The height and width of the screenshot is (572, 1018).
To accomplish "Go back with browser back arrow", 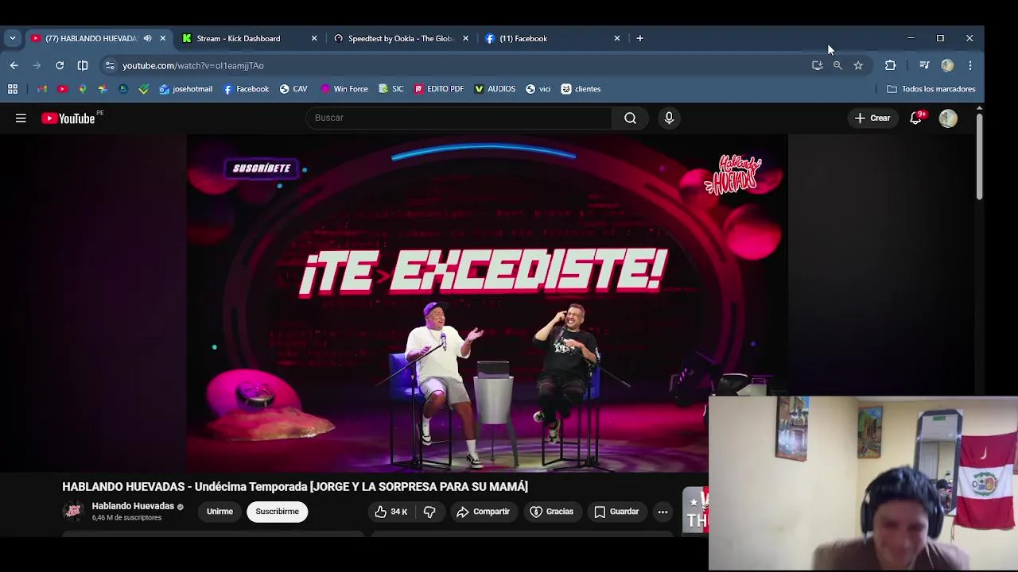I will pos(14,65).
